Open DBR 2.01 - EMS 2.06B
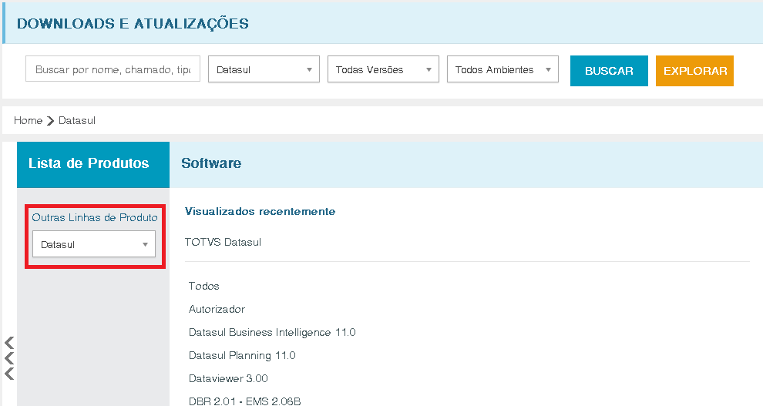 [x=245, y=401]
